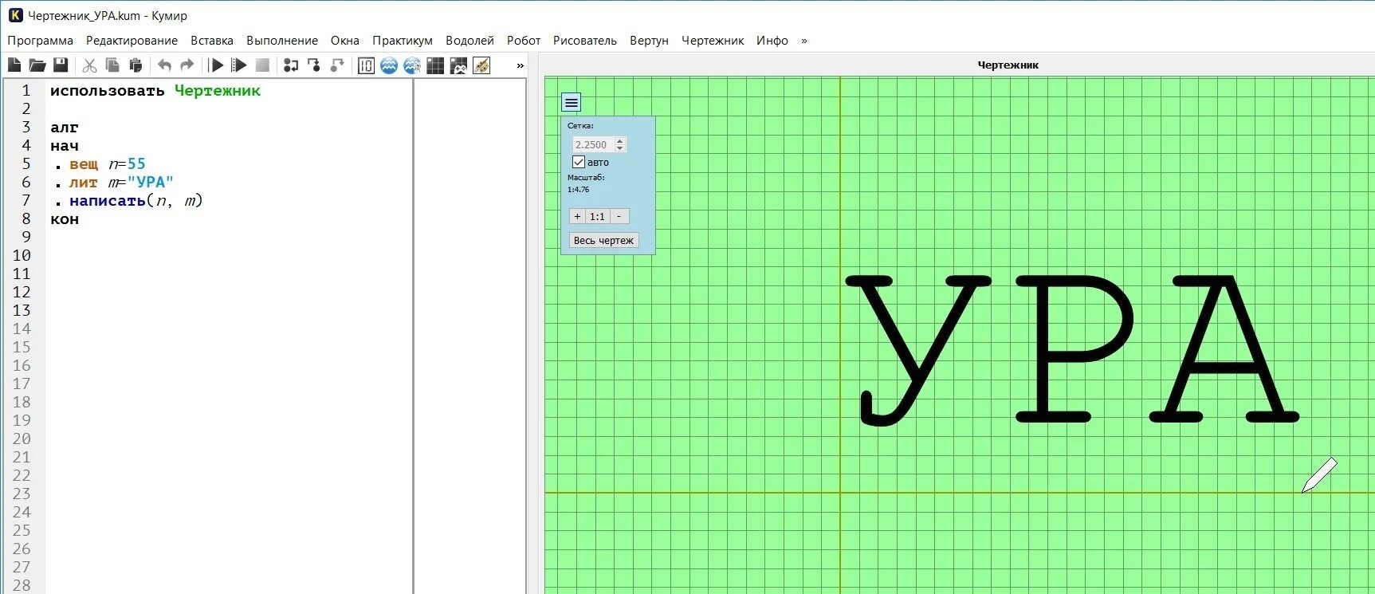Open the Чертежник menu
The height and width of the screenshot is (594, 1375).
(713, 41)
